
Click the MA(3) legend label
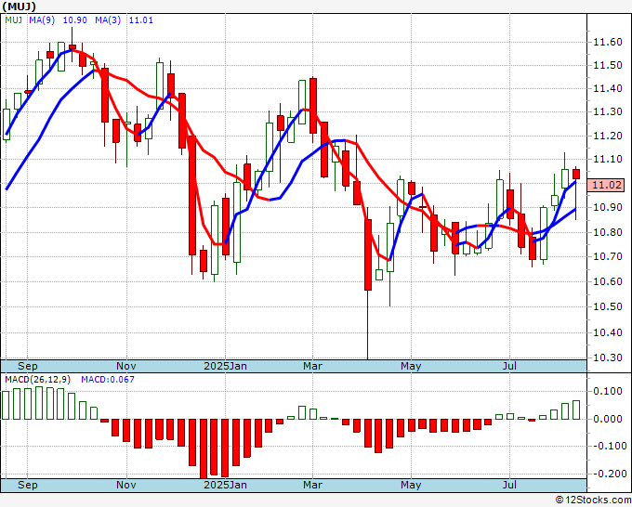(108, 20)
